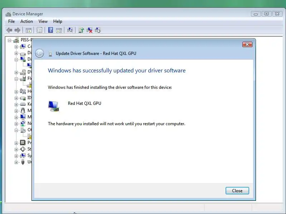Image resolution: width=286 pixels, height=214 pixels.
Task: Click the Forward arrow in Device Manager toolbar
Action: 17,30
